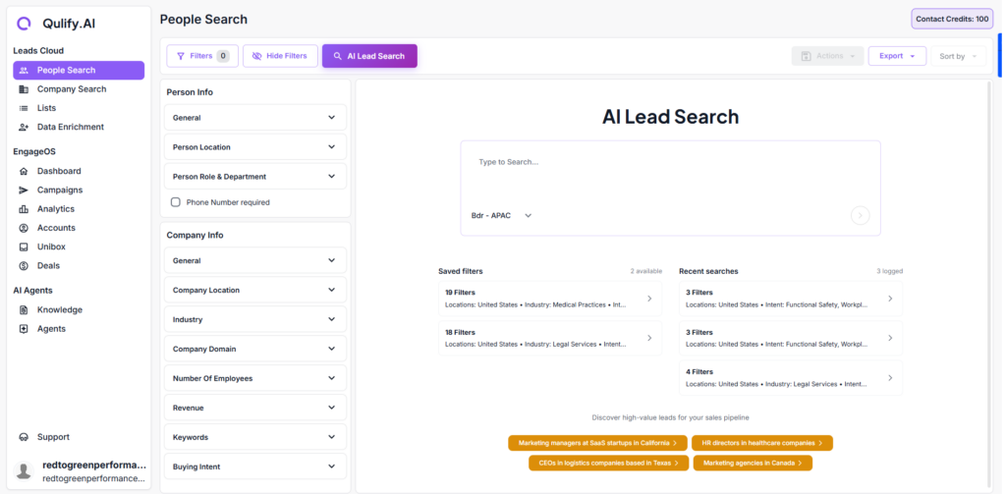Click the Company Search building icon
The image size is (1006, 494).
[x=24, y=89]
